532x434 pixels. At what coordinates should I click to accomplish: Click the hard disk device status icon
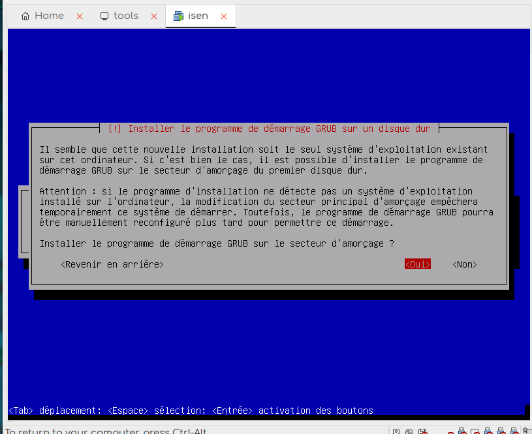pyautogui.click(x=396, y=431)
